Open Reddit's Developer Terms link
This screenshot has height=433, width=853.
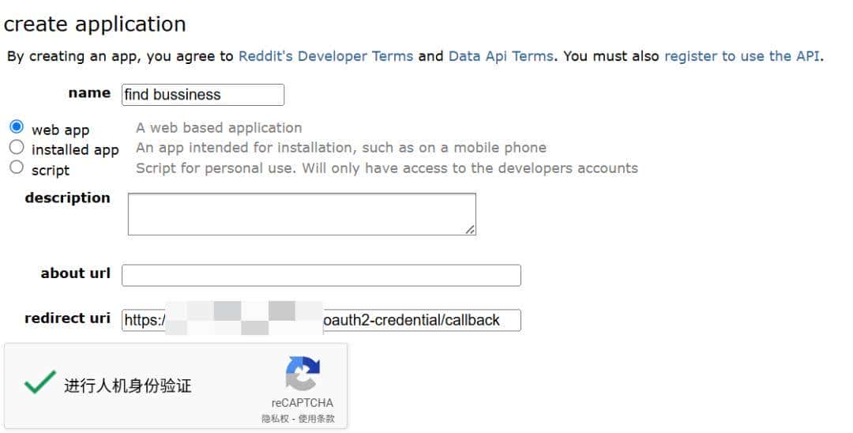tap(325, 56)
